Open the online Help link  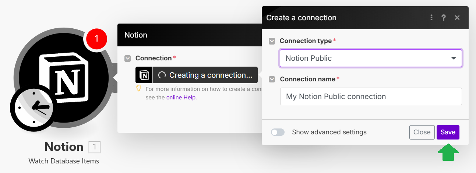pyautogui.click(x=181, y=98)
